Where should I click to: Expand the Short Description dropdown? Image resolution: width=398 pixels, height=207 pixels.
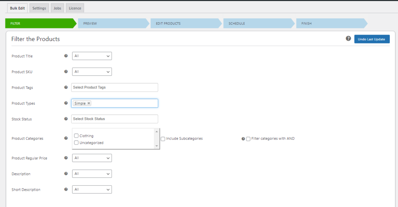pos(92,190)
